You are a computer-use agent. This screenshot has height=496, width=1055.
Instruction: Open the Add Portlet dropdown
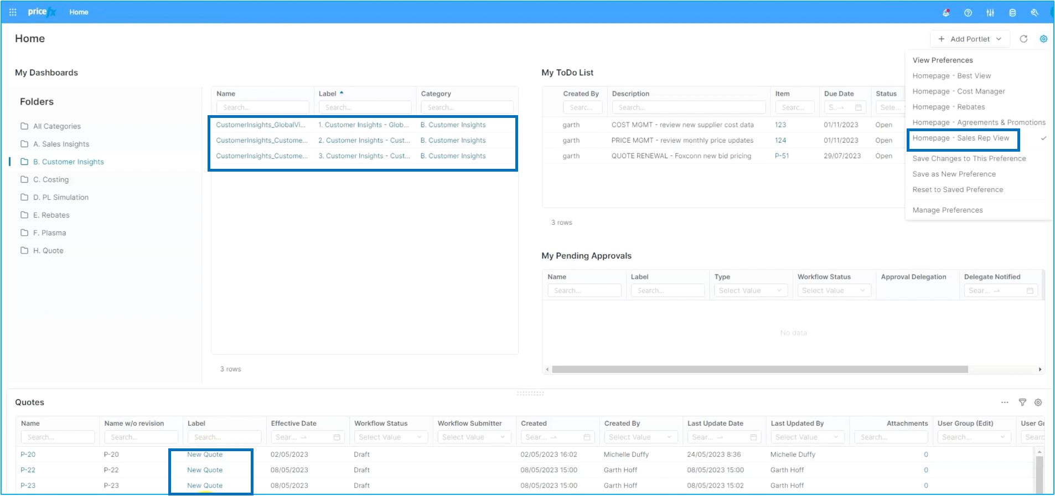[x=970, y=39]
